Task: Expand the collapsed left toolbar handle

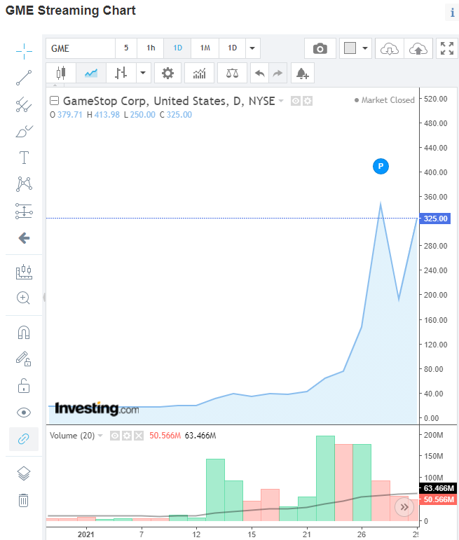Action: pos(44,297)
